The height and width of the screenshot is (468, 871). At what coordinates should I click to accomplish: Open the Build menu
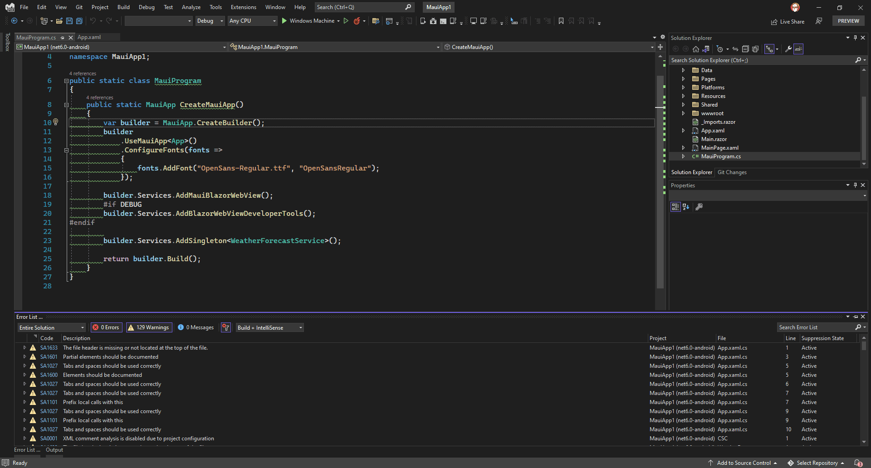(123, 7)
